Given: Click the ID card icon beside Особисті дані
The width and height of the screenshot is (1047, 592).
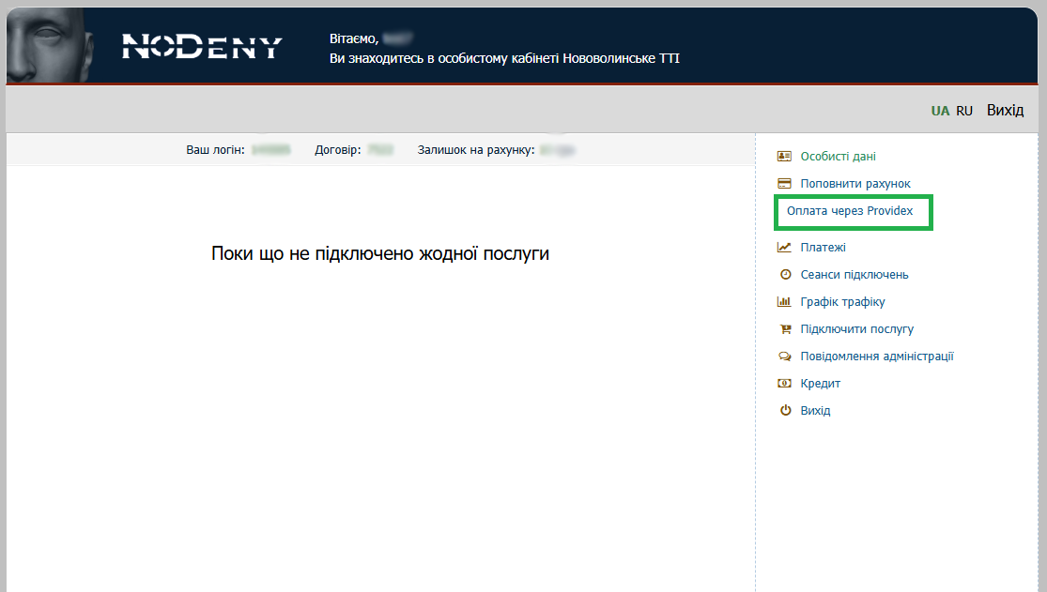Looking at the screenshot, I should [785, 156].
